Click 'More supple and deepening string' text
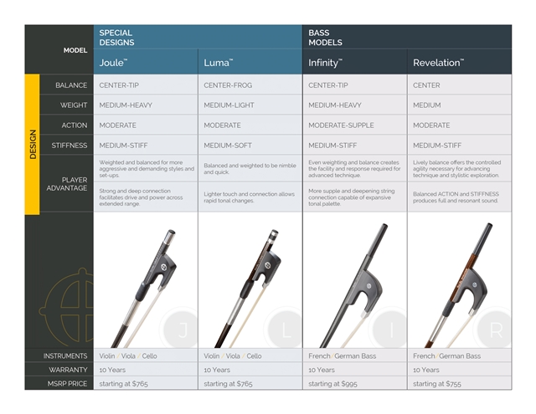Image resolution: width=536 pixels, height=414 pixels. click(x=352, y=197)
